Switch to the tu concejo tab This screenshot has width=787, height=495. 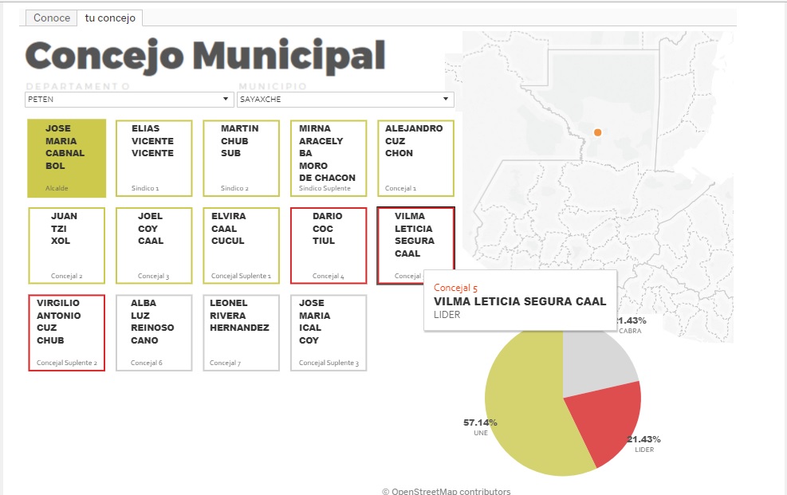pos(110,18)
